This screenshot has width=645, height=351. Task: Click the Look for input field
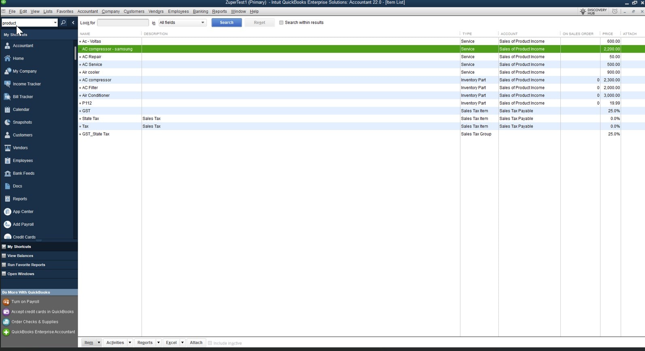[123, 23]
